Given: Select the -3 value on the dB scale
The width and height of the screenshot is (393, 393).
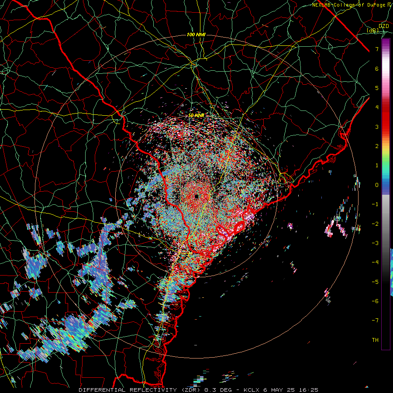Looking at the screenshot, I should [x=375, y=243].
